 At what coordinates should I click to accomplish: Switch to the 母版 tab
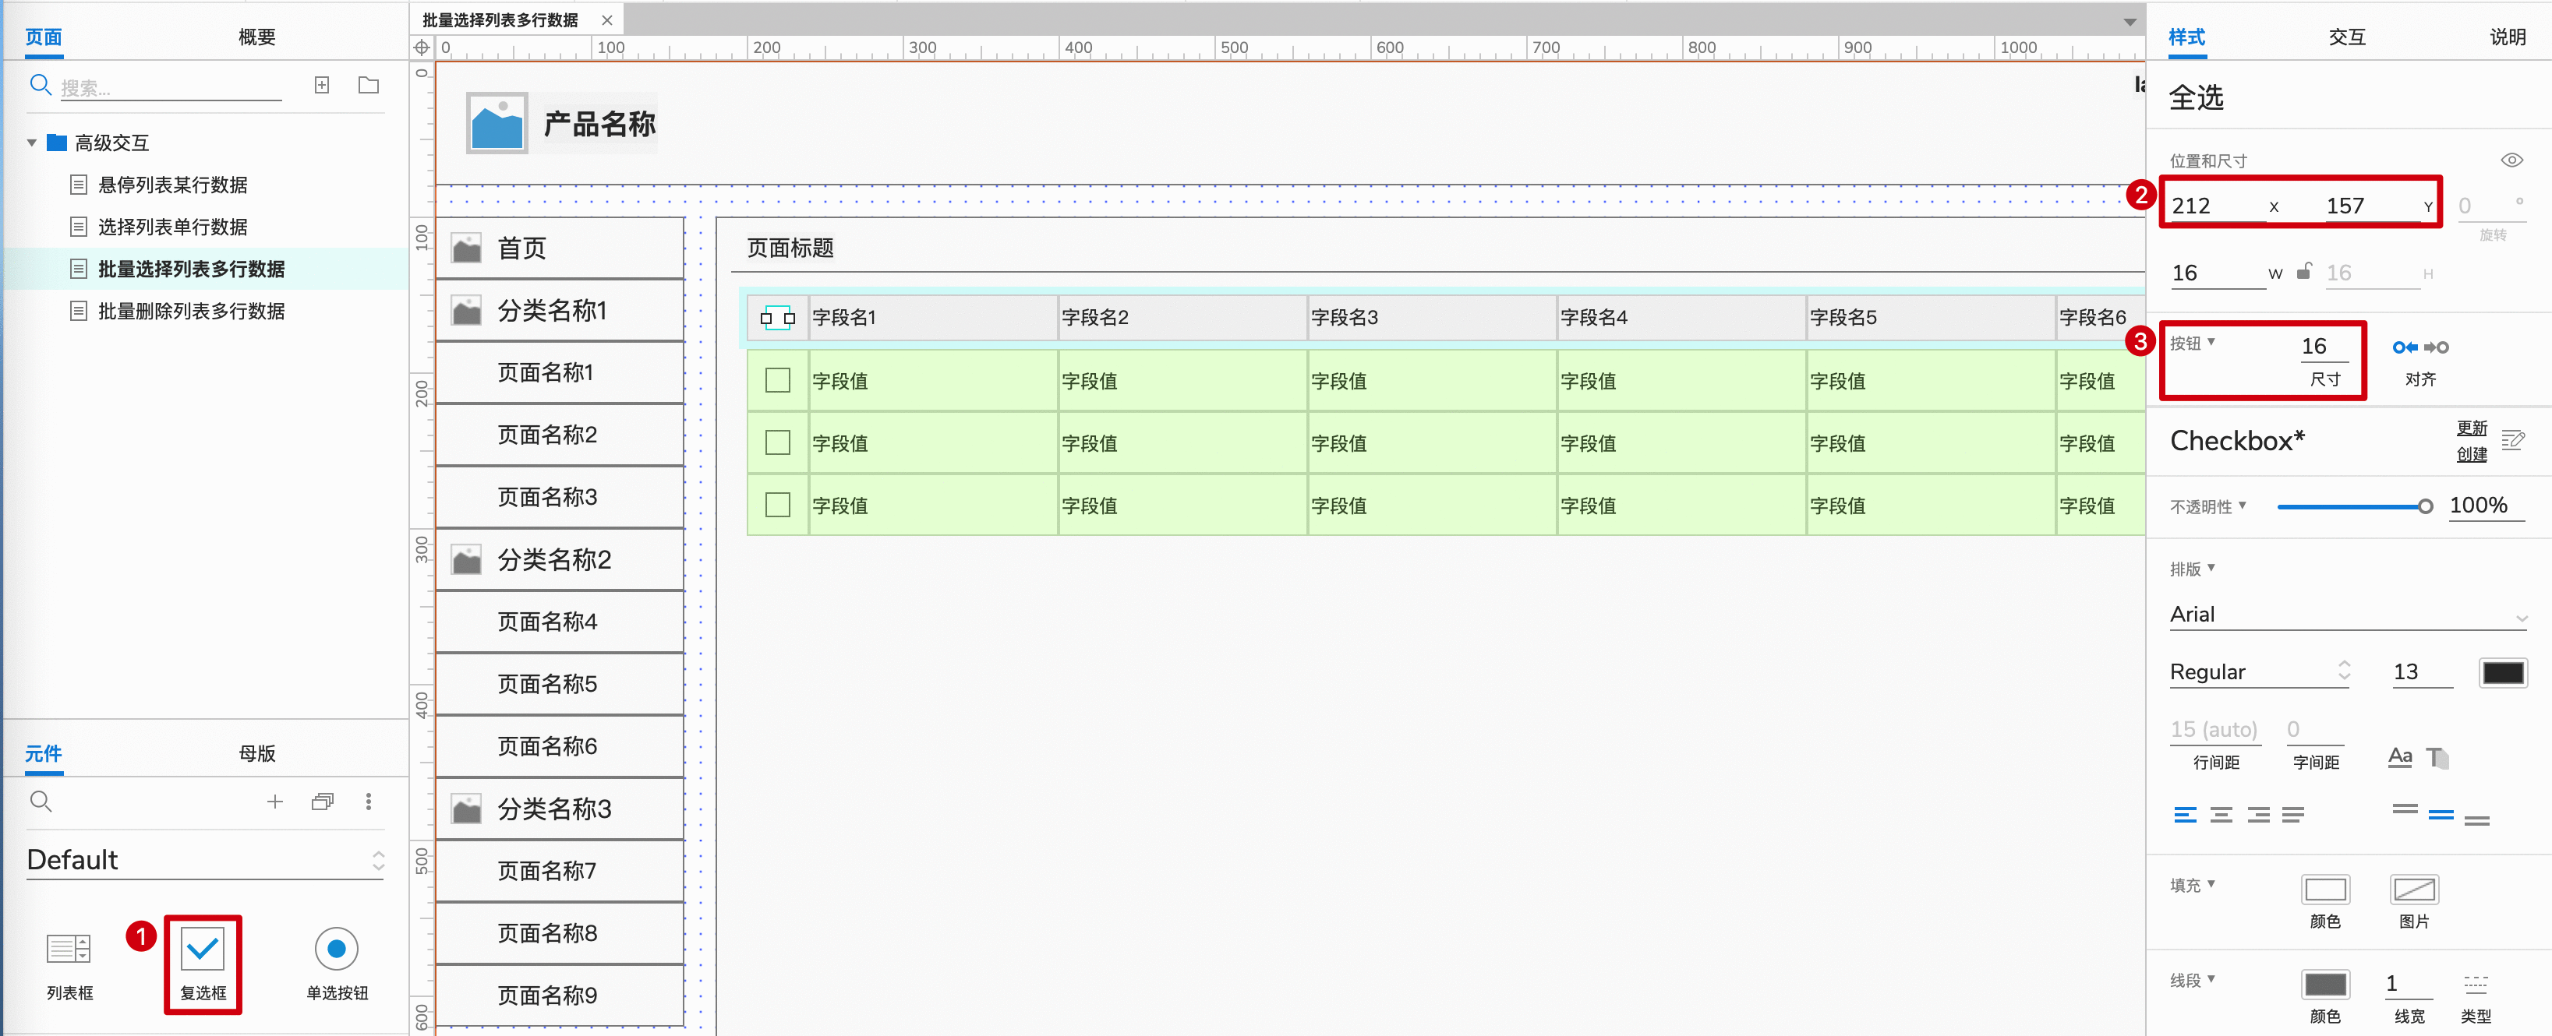point(256,752)
